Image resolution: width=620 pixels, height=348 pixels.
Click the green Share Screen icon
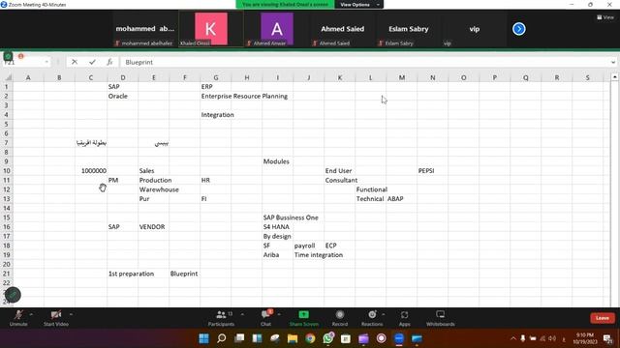point(303,314)
